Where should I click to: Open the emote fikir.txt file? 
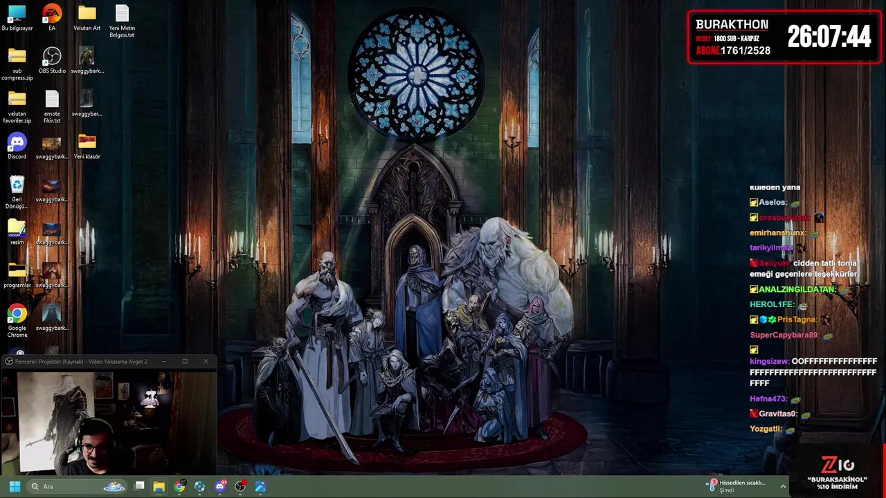(52, 107)
